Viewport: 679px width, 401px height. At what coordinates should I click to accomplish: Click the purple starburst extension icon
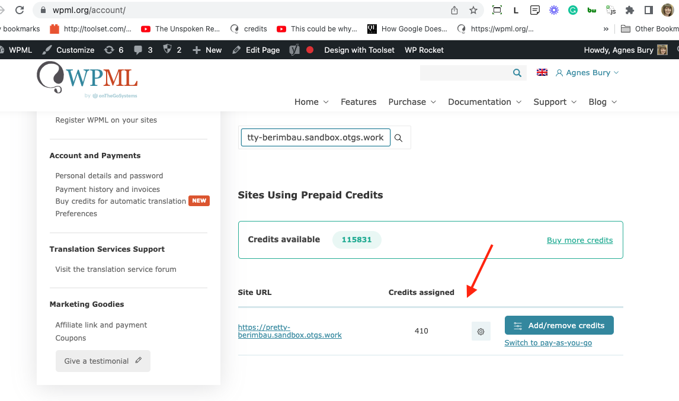click(x=554, y=10)
